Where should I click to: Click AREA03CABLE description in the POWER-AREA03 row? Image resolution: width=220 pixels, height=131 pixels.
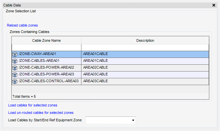tap(95, 74)
